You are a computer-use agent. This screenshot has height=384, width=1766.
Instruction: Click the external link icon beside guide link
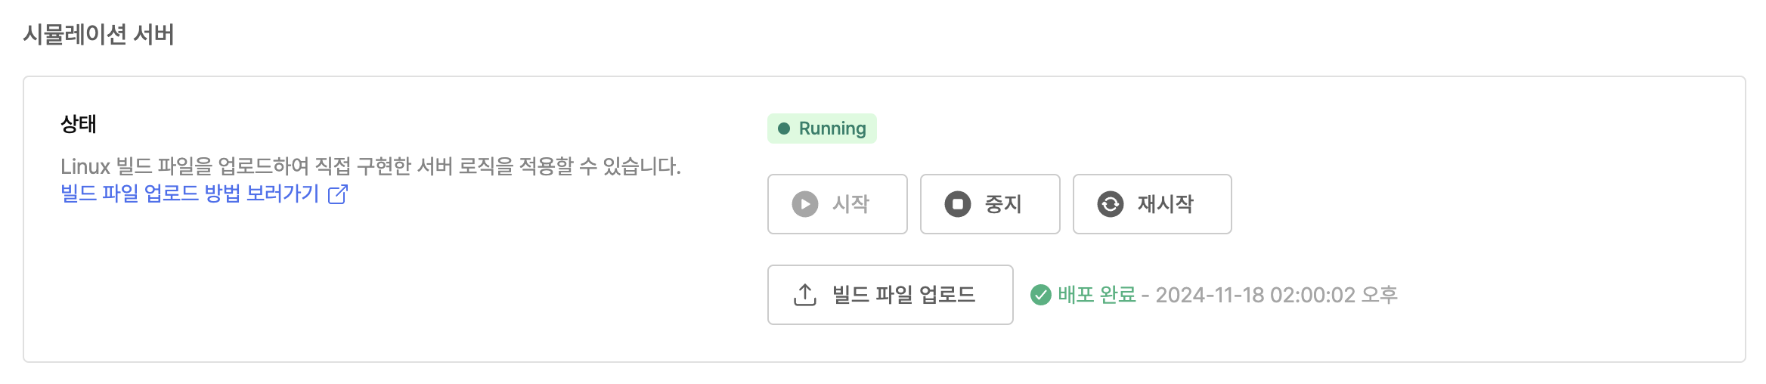coord(338,194)
